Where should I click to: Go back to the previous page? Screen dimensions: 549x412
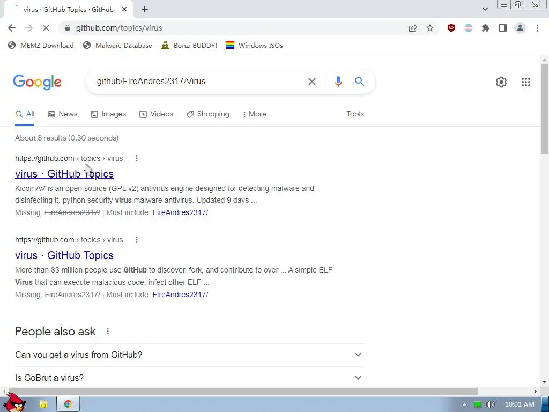[x=12, y=28]
